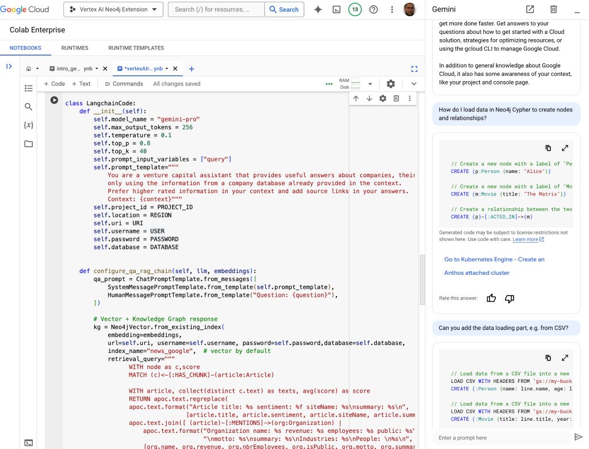589x449 pixels.
Task: Click the Search button
Action: [284, 9]
